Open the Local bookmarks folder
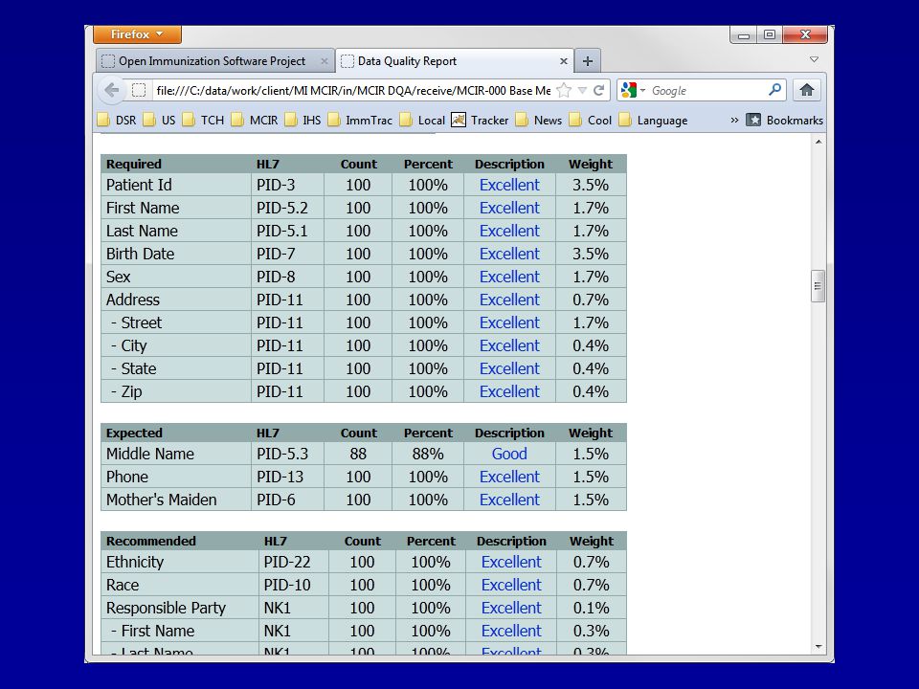Viewport: 919px width, 689px height. pyautogui.click(x=422, y=121)
